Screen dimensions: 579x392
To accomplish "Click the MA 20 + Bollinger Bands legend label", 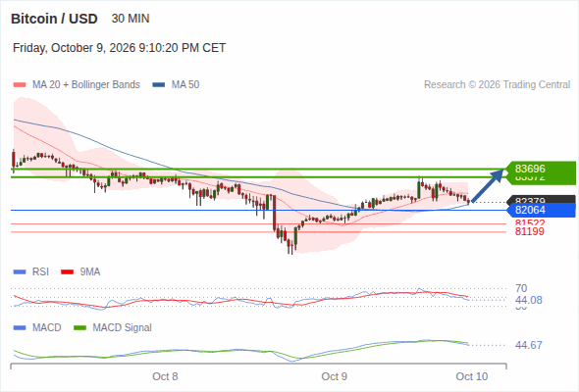I will click(86, 85).
